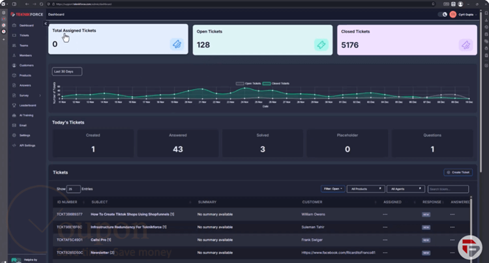The image size is (489, 263).
Task: Click the page vertical scrollbar
Action: coord(481,92)
